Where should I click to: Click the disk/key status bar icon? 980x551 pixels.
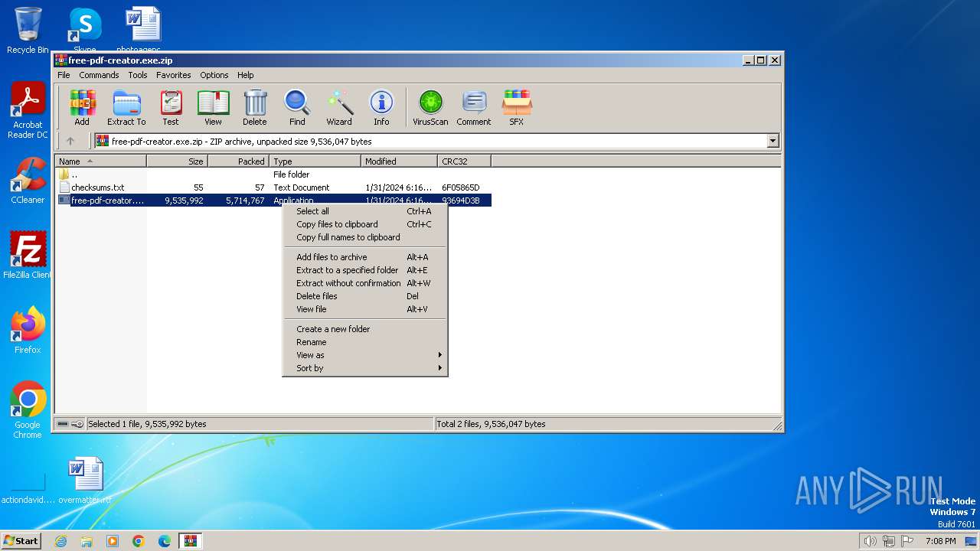pos(70,424)
